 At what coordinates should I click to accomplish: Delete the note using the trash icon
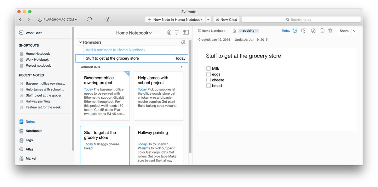pyautogui.click(x=330, y=30)
